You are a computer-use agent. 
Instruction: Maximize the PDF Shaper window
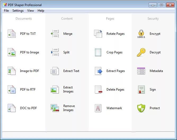click(161, 5)
